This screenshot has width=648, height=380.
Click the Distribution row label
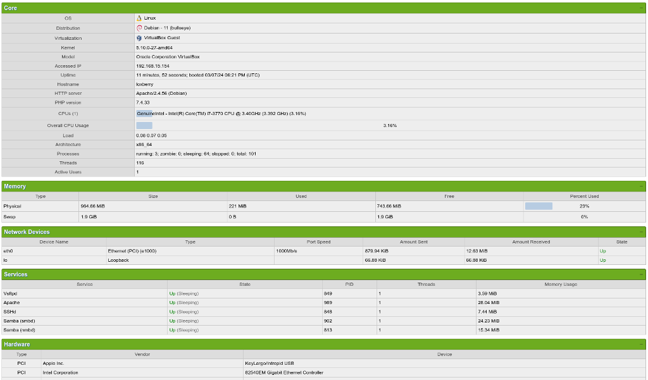(x=68, y=28)
